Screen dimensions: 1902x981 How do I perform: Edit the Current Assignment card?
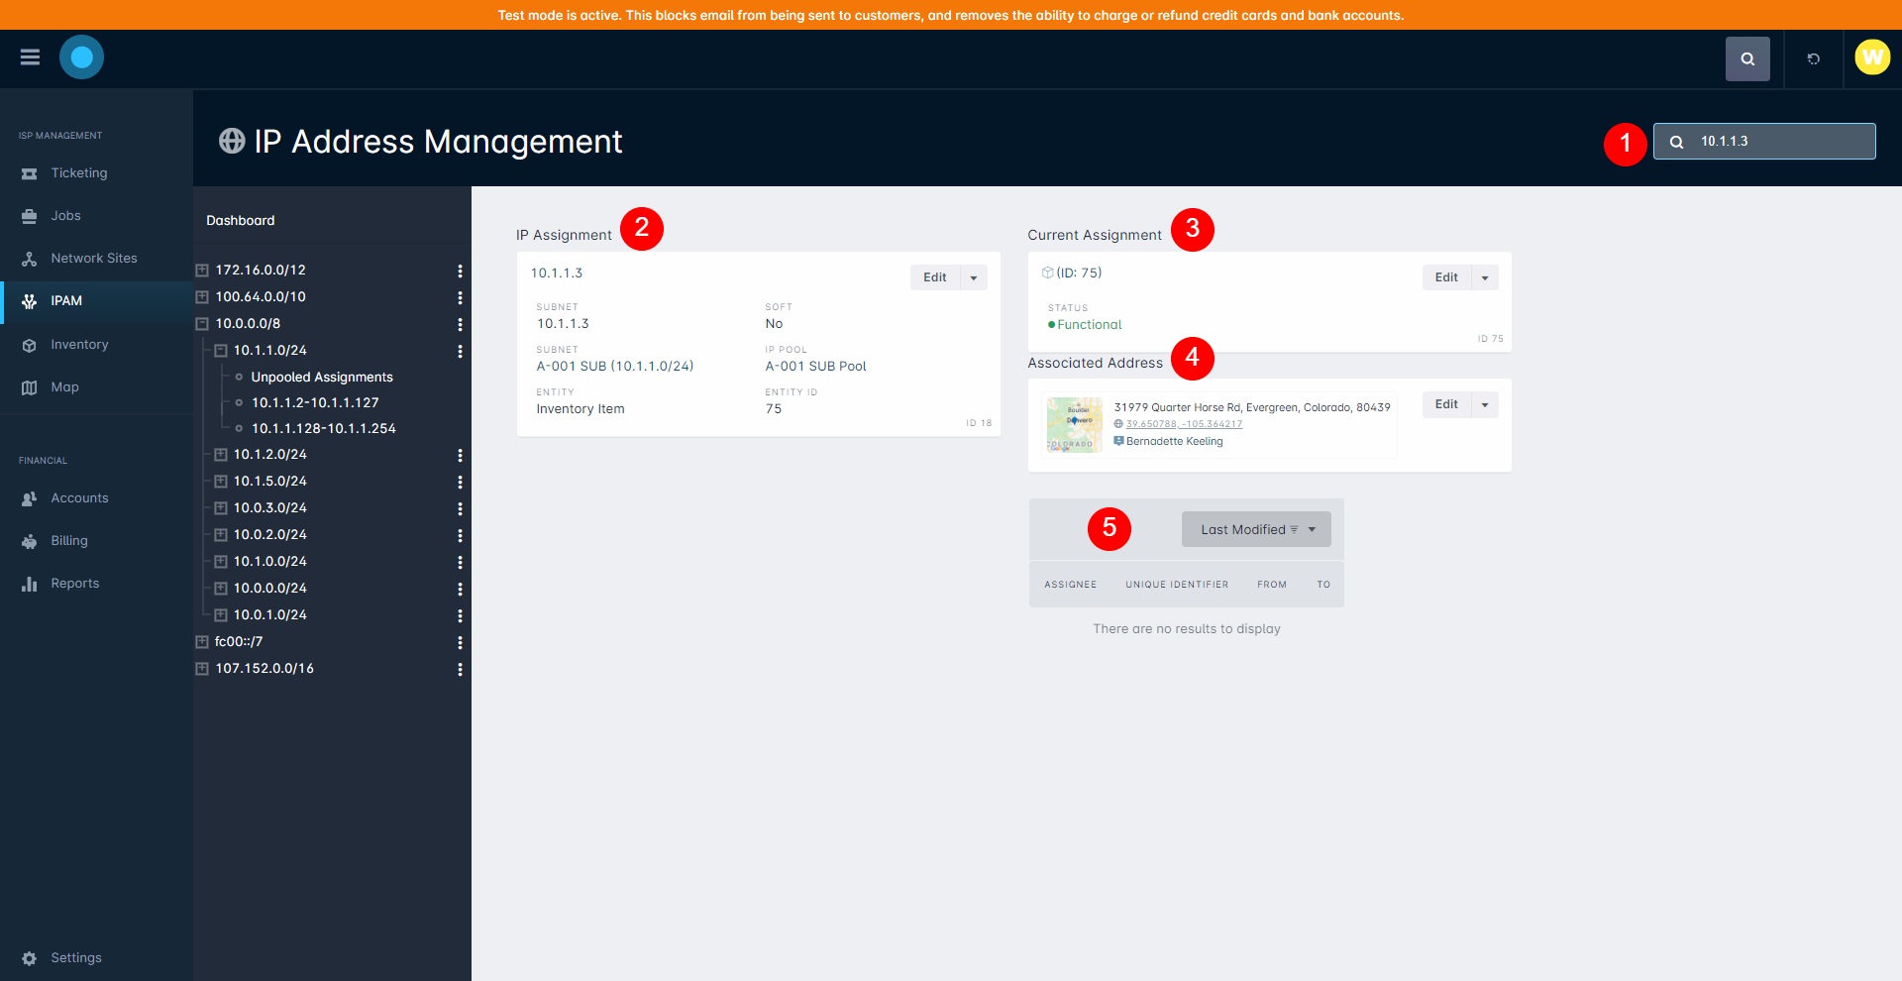pos(1446,277)
